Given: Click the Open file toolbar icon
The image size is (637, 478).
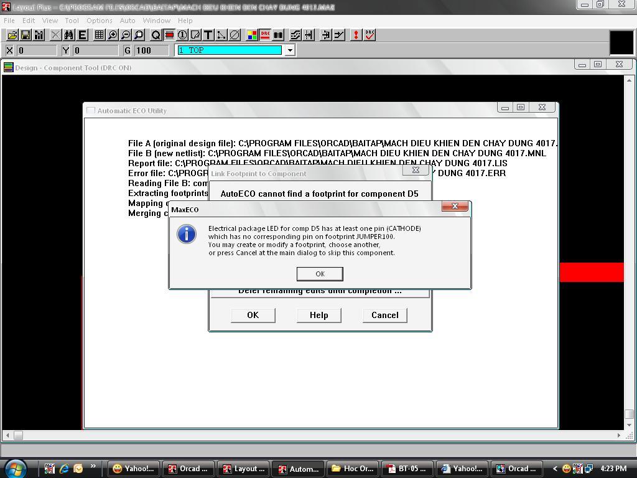Looking at the screenshot, I should tap(12, 35).
